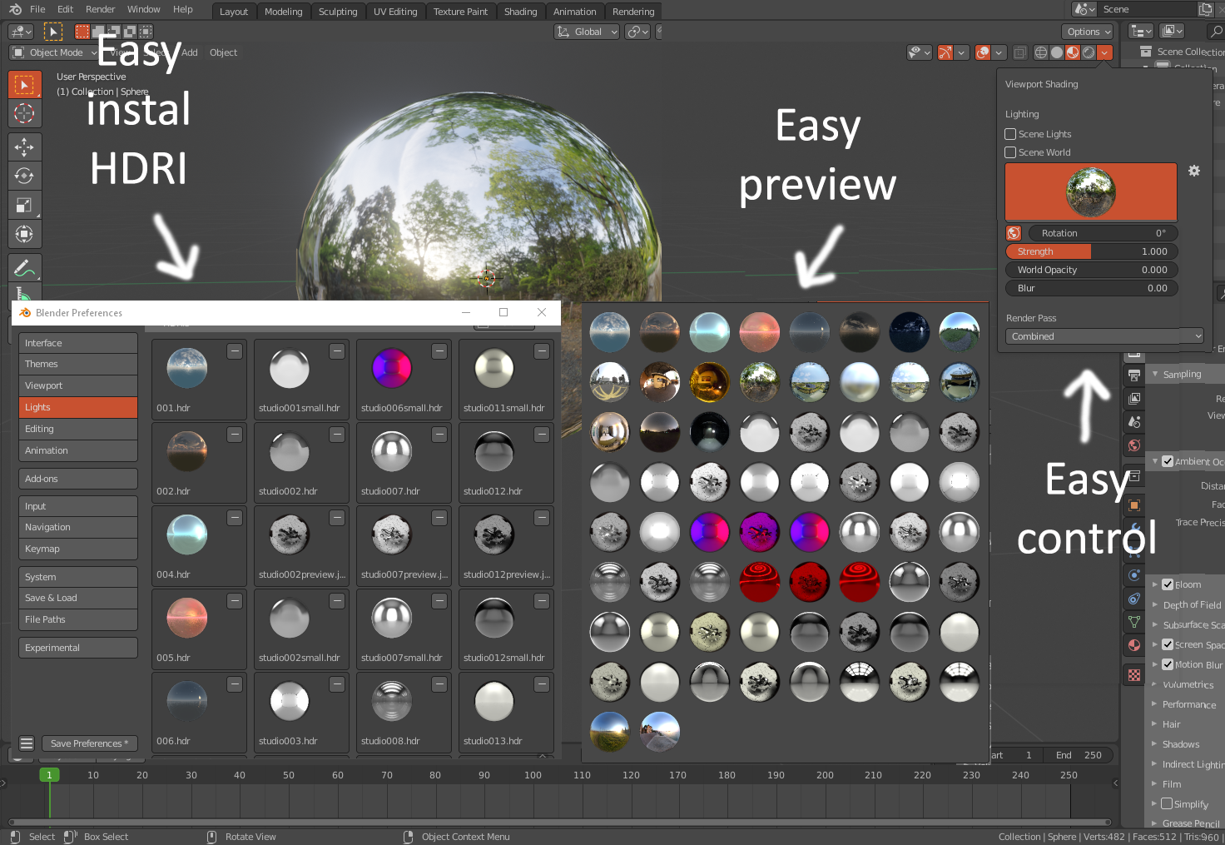Screen dimensions: 1225x845
Task: Open the Output properties printer tab
Action: pos(1133,375)
